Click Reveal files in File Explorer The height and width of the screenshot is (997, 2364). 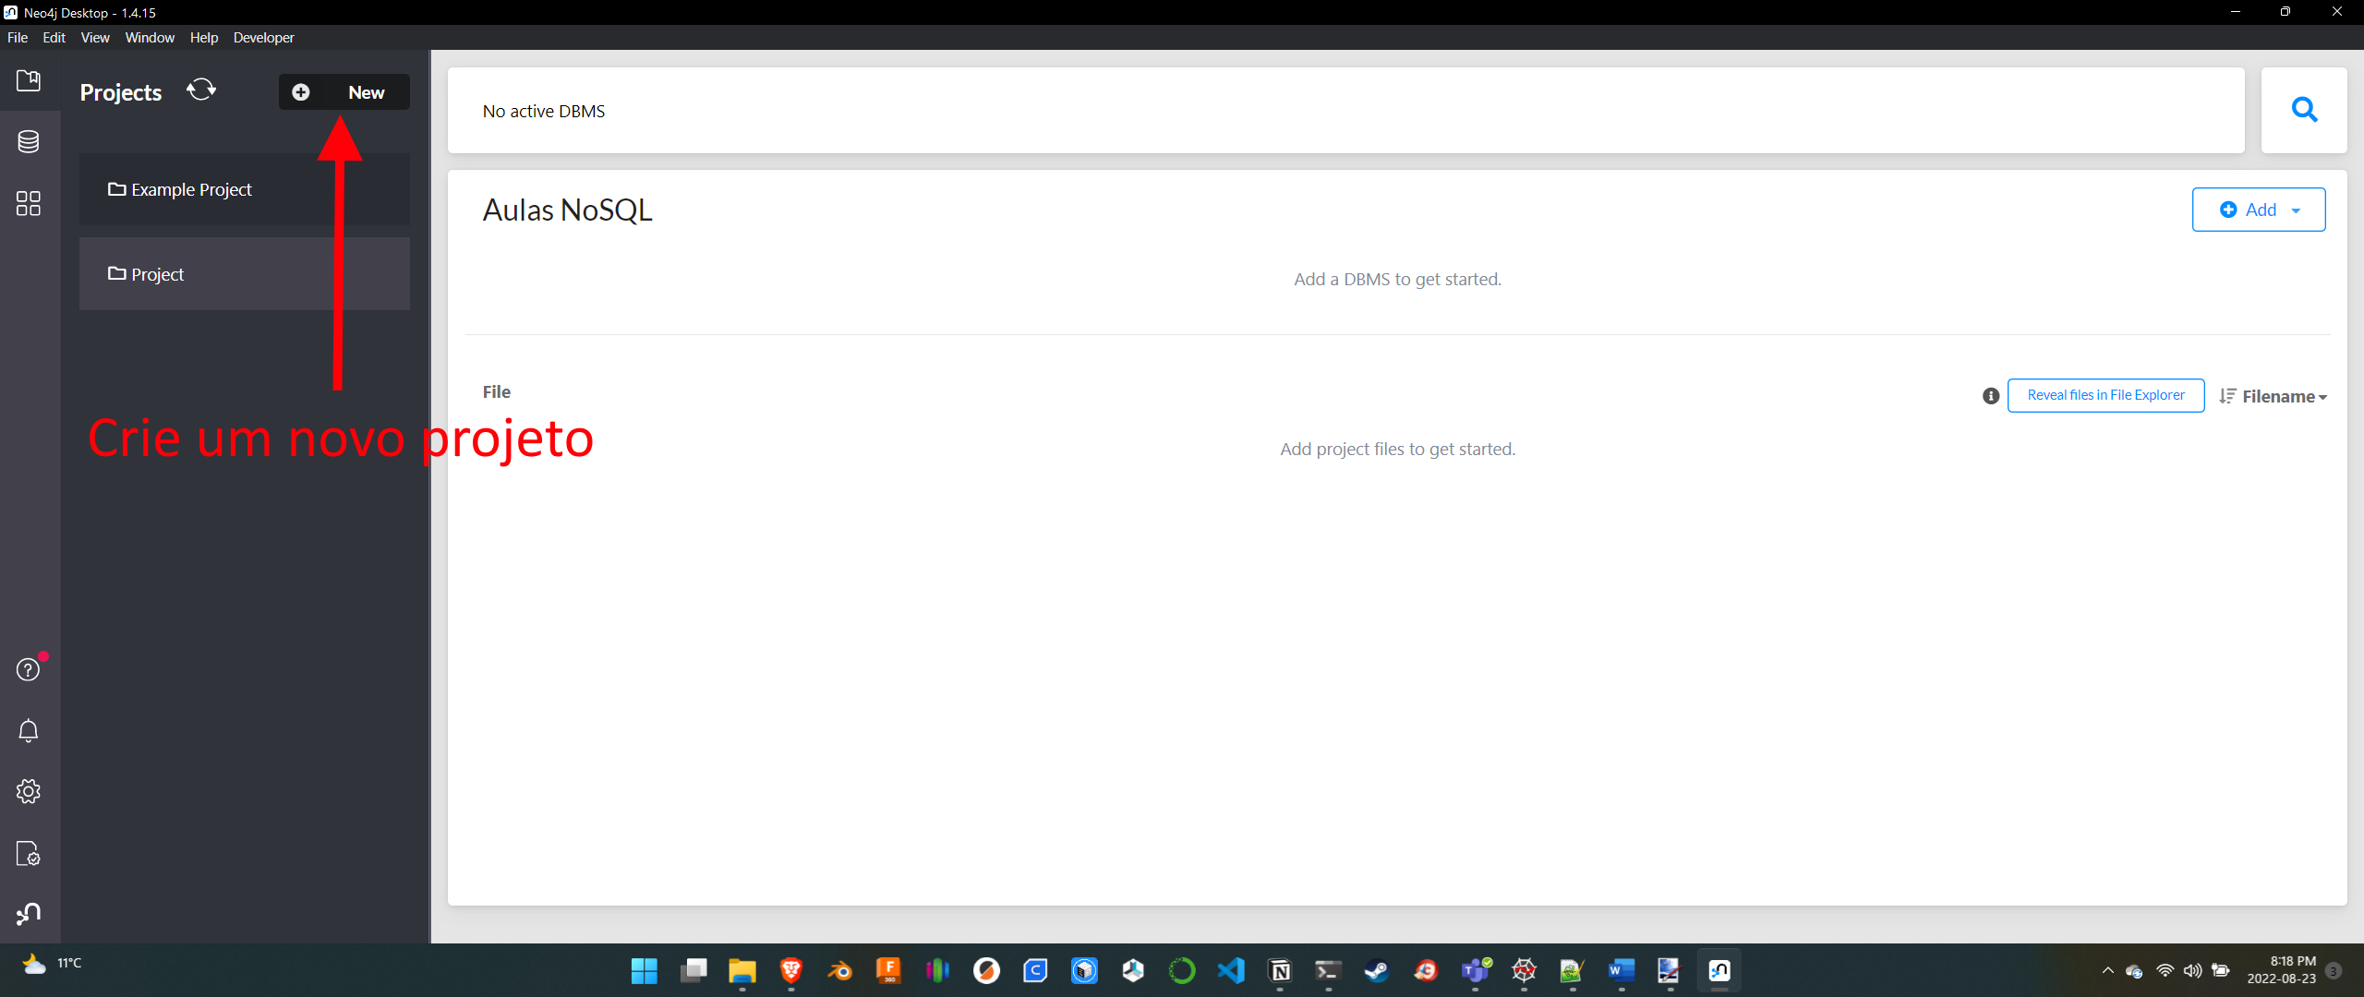tap(2105, 395)
